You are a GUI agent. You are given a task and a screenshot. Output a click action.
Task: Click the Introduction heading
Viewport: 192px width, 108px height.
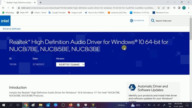pos(18,87)
